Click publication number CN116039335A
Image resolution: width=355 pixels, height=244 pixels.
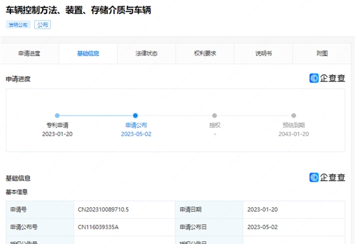tap(98, 227)
